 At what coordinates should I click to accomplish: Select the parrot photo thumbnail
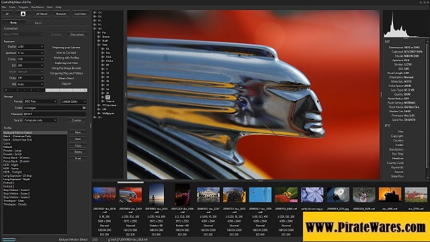tap(338, 194)
